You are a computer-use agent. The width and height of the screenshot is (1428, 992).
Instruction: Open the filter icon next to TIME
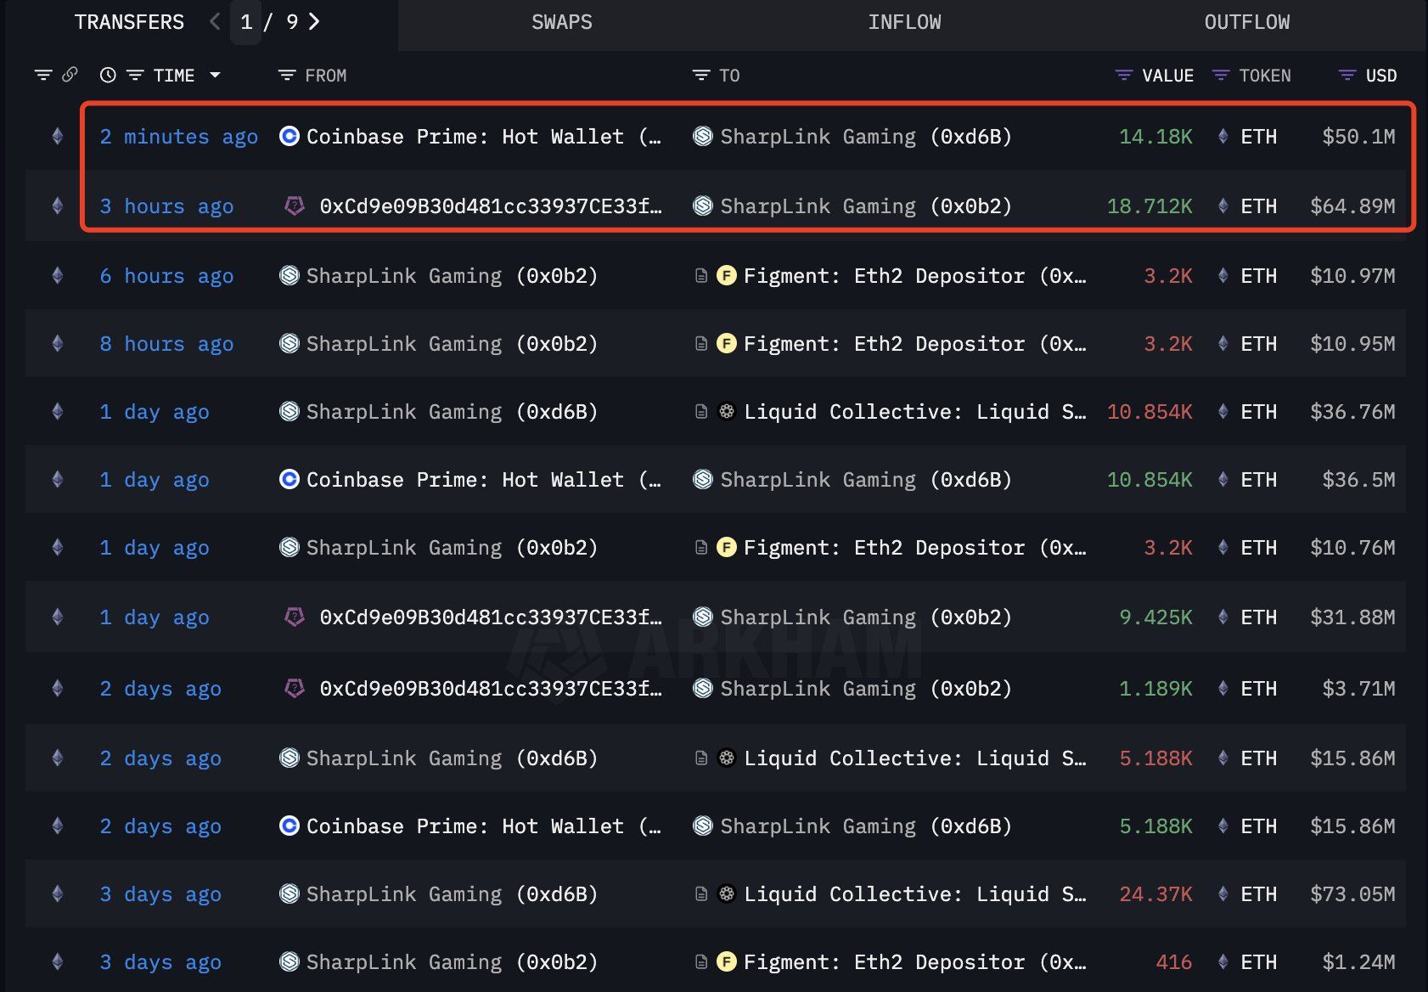[x=135, y=76]
